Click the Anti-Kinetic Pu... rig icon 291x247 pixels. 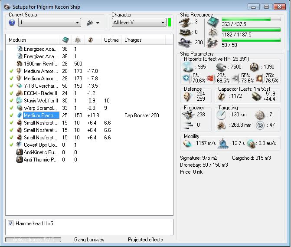click(x=20, y=152)
